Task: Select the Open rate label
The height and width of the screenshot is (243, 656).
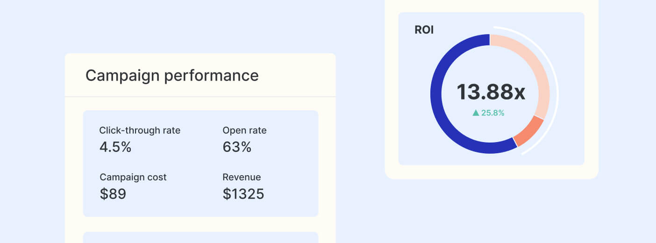Action: click(x=244, y=130)
